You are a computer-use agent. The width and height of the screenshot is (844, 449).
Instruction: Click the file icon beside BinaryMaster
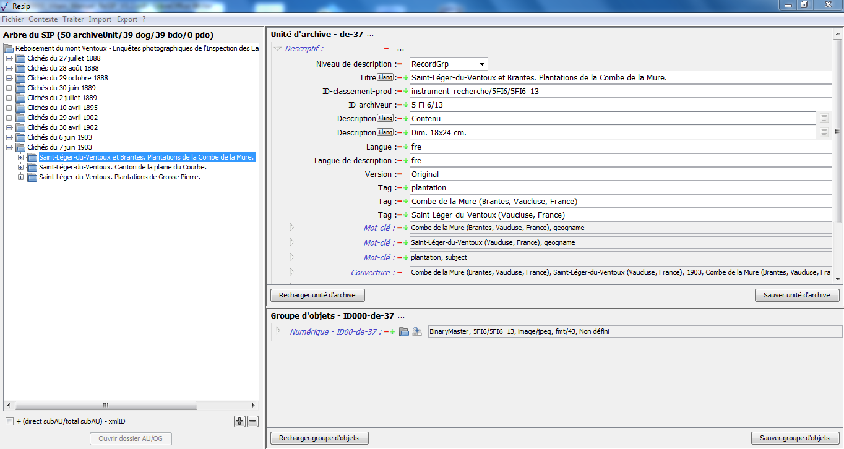pos(417,332)
